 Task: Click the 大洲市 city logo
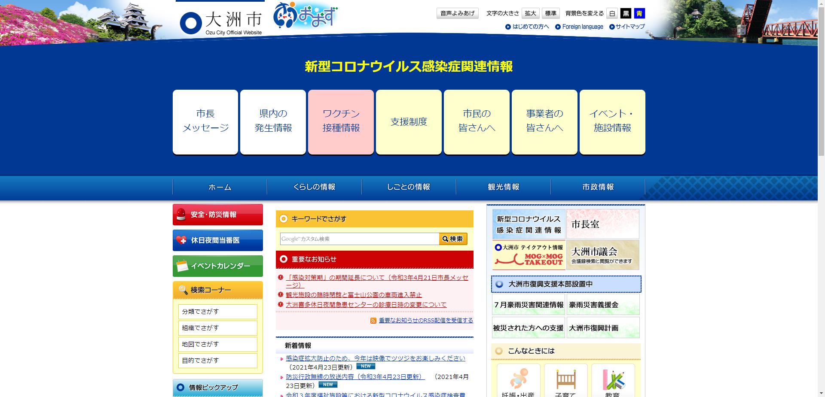219,19
